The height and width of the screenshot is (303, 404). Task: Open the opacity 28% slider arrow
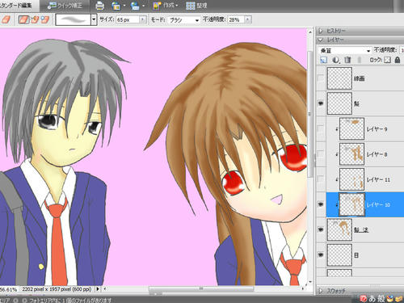pos(248,19)
